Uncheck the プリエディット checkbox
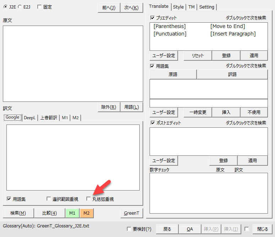Image resolution: width=275 pixels, height=237 pixels. [x=152, y=18]
